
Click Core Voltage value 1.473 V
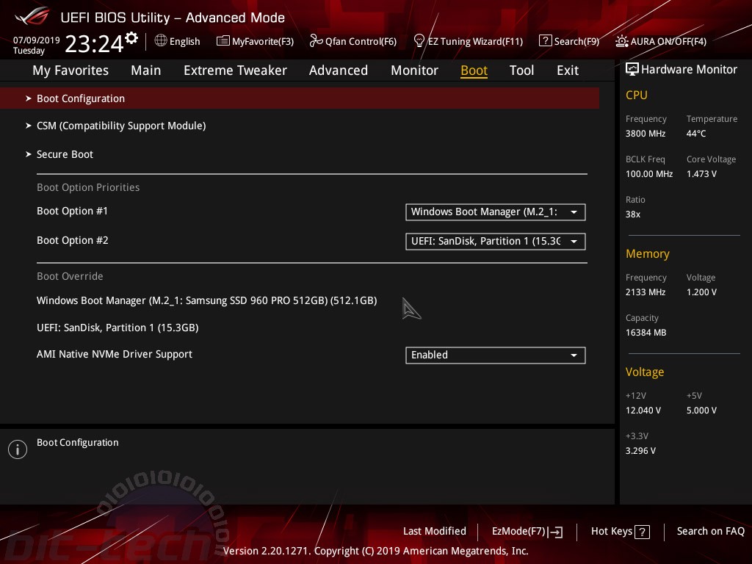point(701,174)
